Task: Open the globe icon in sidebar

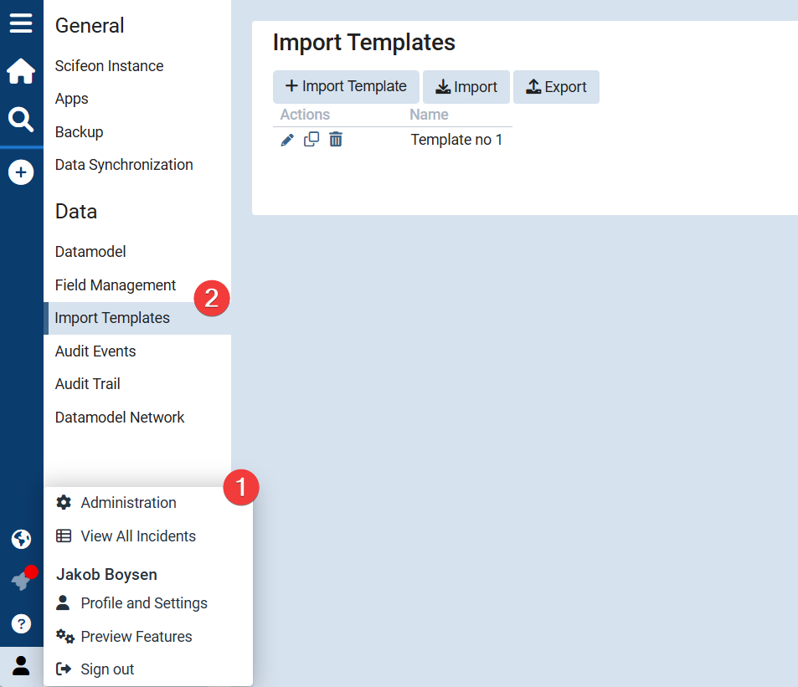Action: tap(21, 539)
